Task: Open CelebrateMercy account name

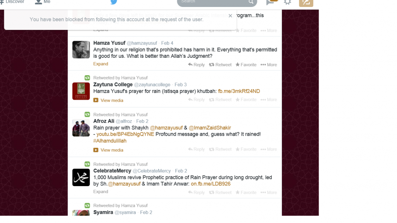Action: click(x=112, y=171)
